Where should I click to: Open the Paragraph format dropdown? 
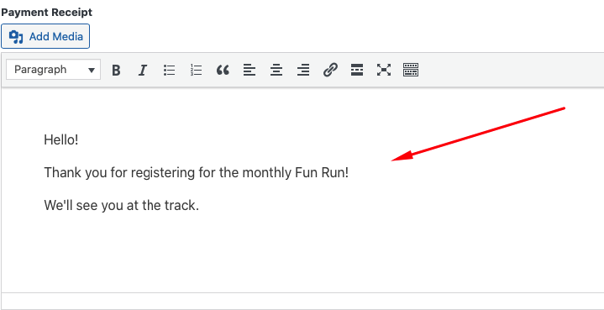[54, 70]
